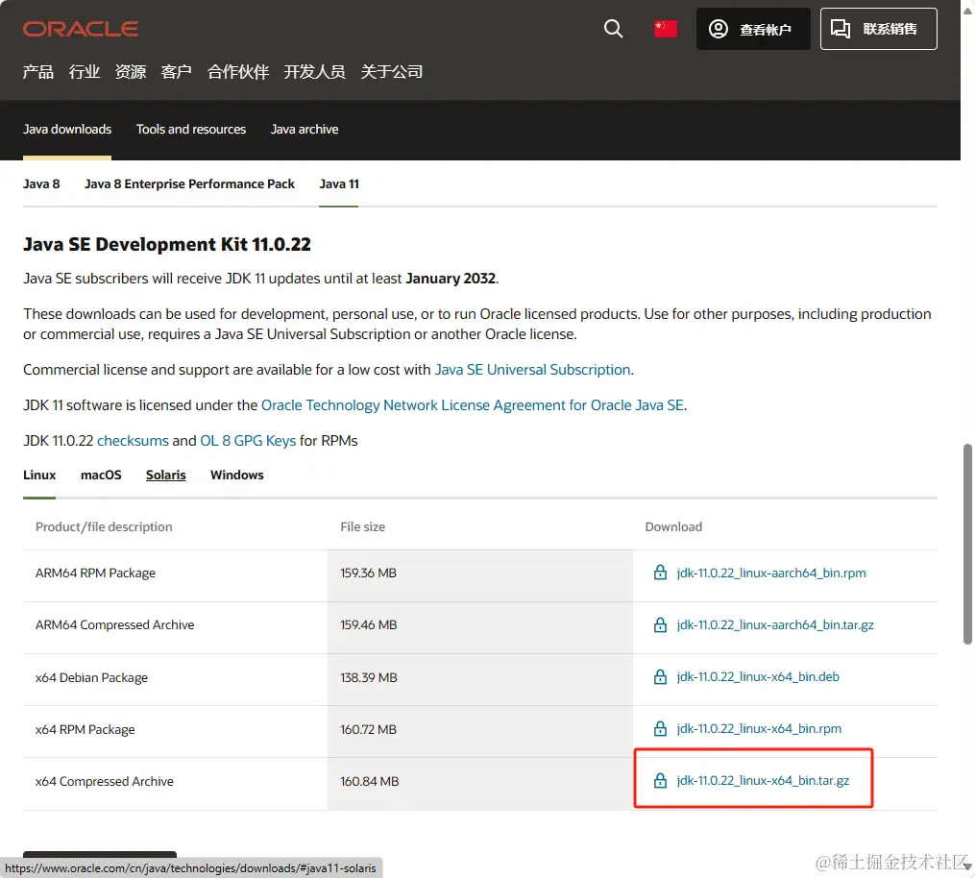This screenshot has height=878, width=975.
Task: Click the 'Java SE Development Kit 11.0.22' heading
Action: click(166, 244)
